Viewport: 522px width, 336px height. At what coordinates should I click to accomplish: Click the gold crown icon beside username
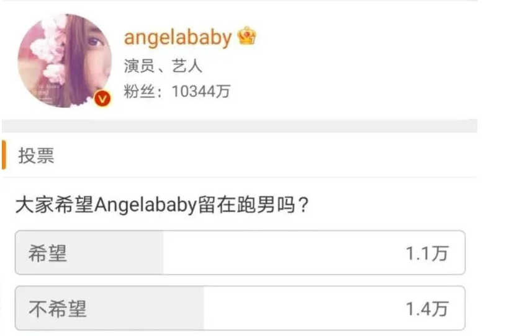pos(247,36)
